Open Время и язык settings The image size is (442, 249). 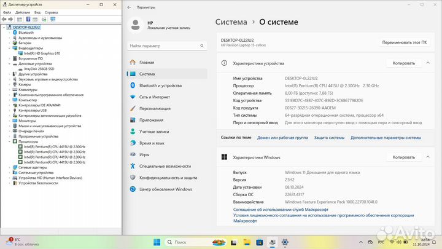[168, 143]
